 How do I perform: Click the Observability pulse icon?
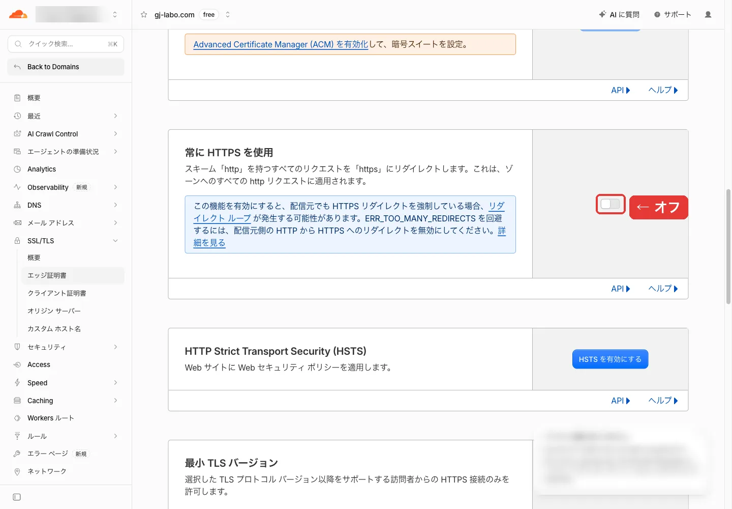click(x=17, y=187)
